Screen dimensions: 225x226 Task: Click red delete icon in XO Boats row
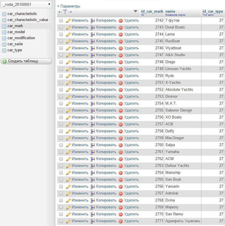click(120, 118)
